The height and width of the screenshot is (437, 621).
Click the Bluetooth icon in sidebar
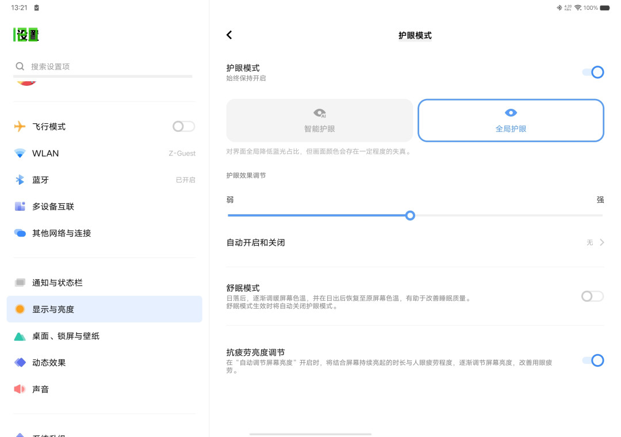(20, 180)
